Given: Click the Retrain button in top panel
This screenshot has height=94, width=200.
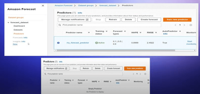Looking at the screenshot, I should (113, 20).
